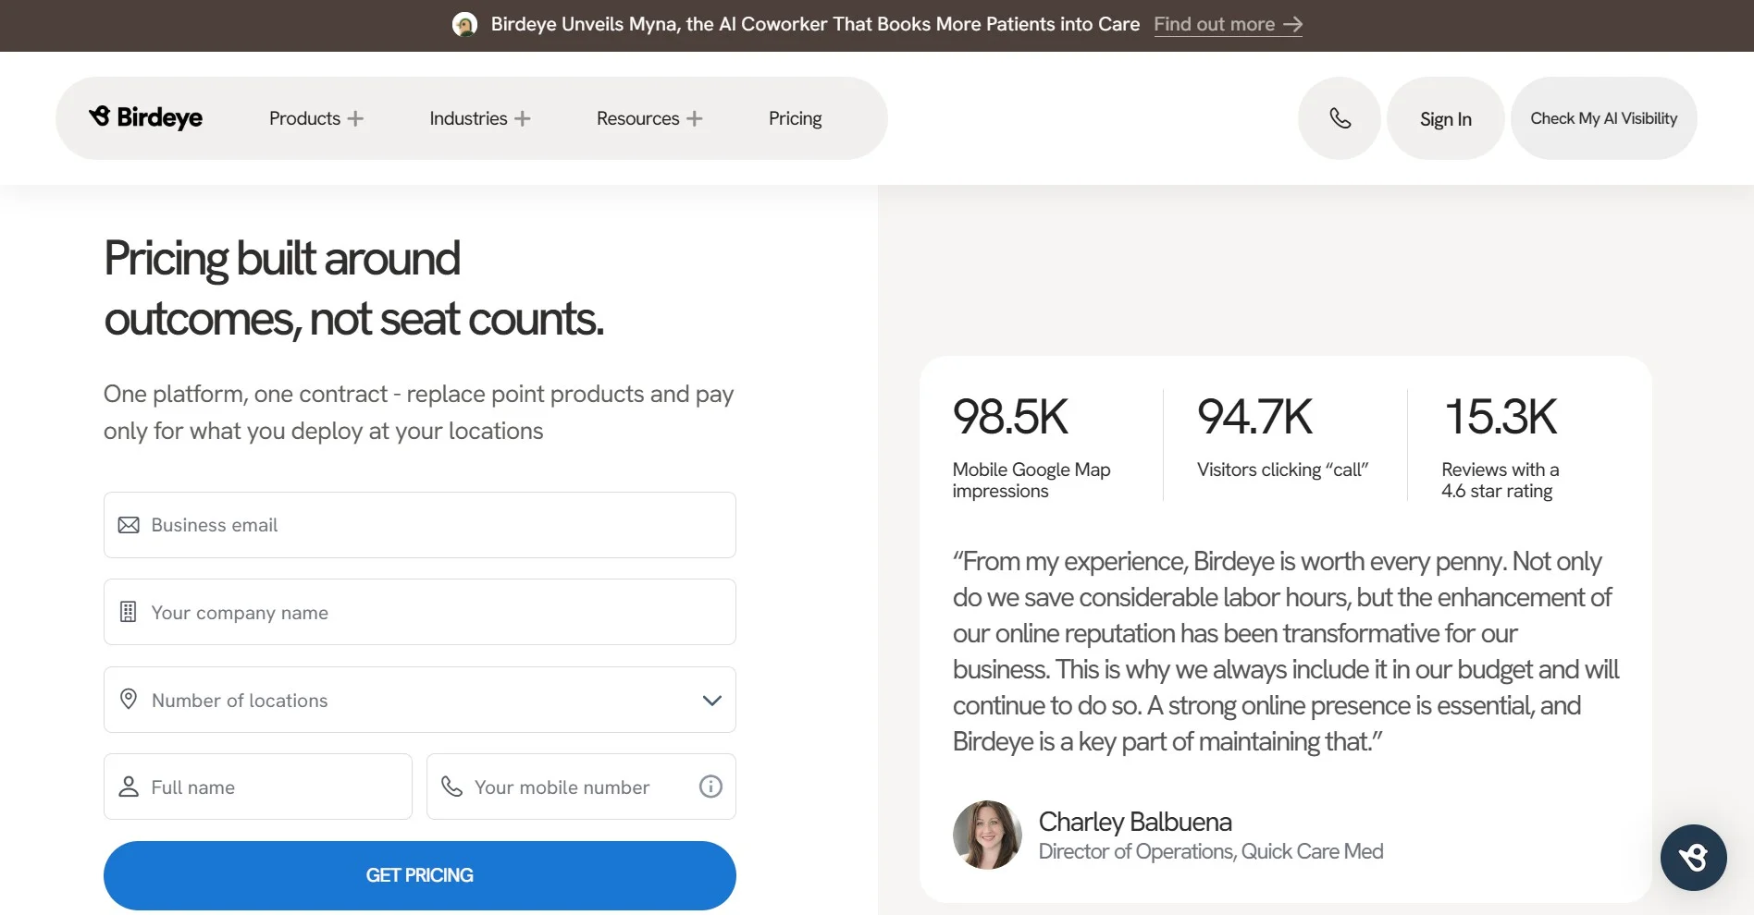Click Check My AI Visibility button
Viewport: 1754px width, 915px height.
pyautogui.click(x=1603, y=118)
